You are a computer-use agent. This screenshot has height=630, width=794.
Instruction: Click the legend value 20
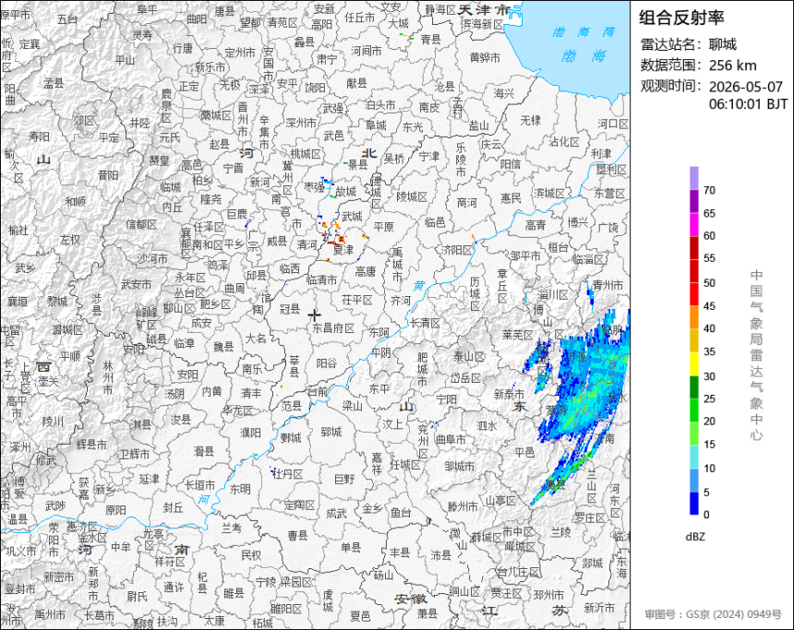(709, 421)
